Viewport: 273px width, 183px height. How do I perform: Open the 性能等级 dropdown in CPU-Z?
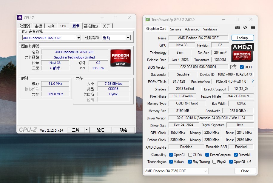tap(128, 38)
